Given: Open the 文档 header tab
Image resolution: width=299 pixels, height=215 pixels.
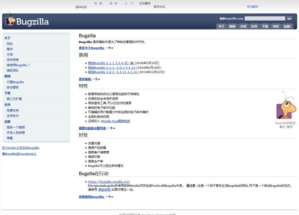Looking at the screenshot, I should [x=243, y=26].
